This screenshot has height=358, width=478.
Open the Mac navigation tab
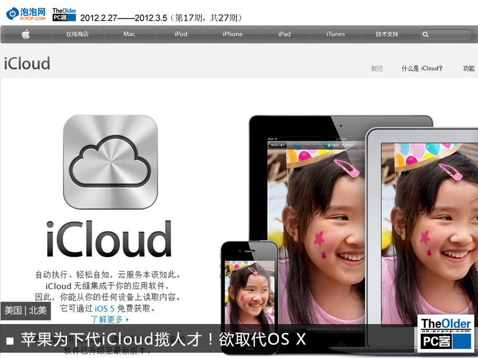point(129,34)
